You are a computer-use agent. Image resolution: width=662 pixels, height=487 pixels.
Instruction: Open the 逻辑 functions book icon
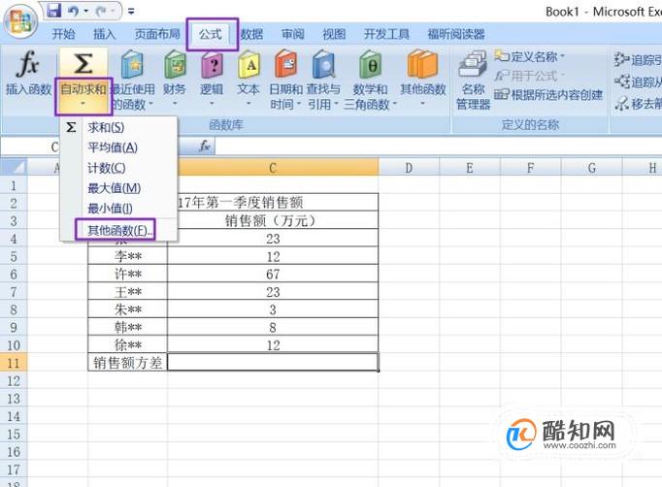(x=212, y=65)
